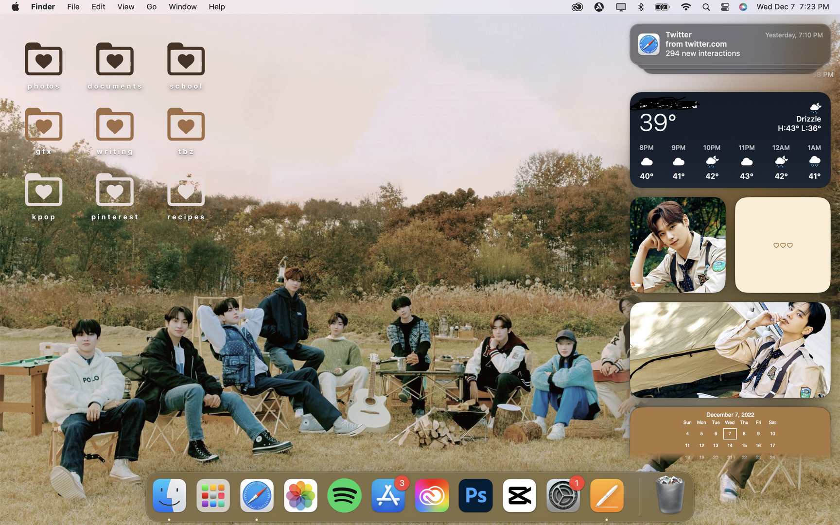
Task: Open the Apple menu
Action: pyautogui.click(x=16, y=7)
